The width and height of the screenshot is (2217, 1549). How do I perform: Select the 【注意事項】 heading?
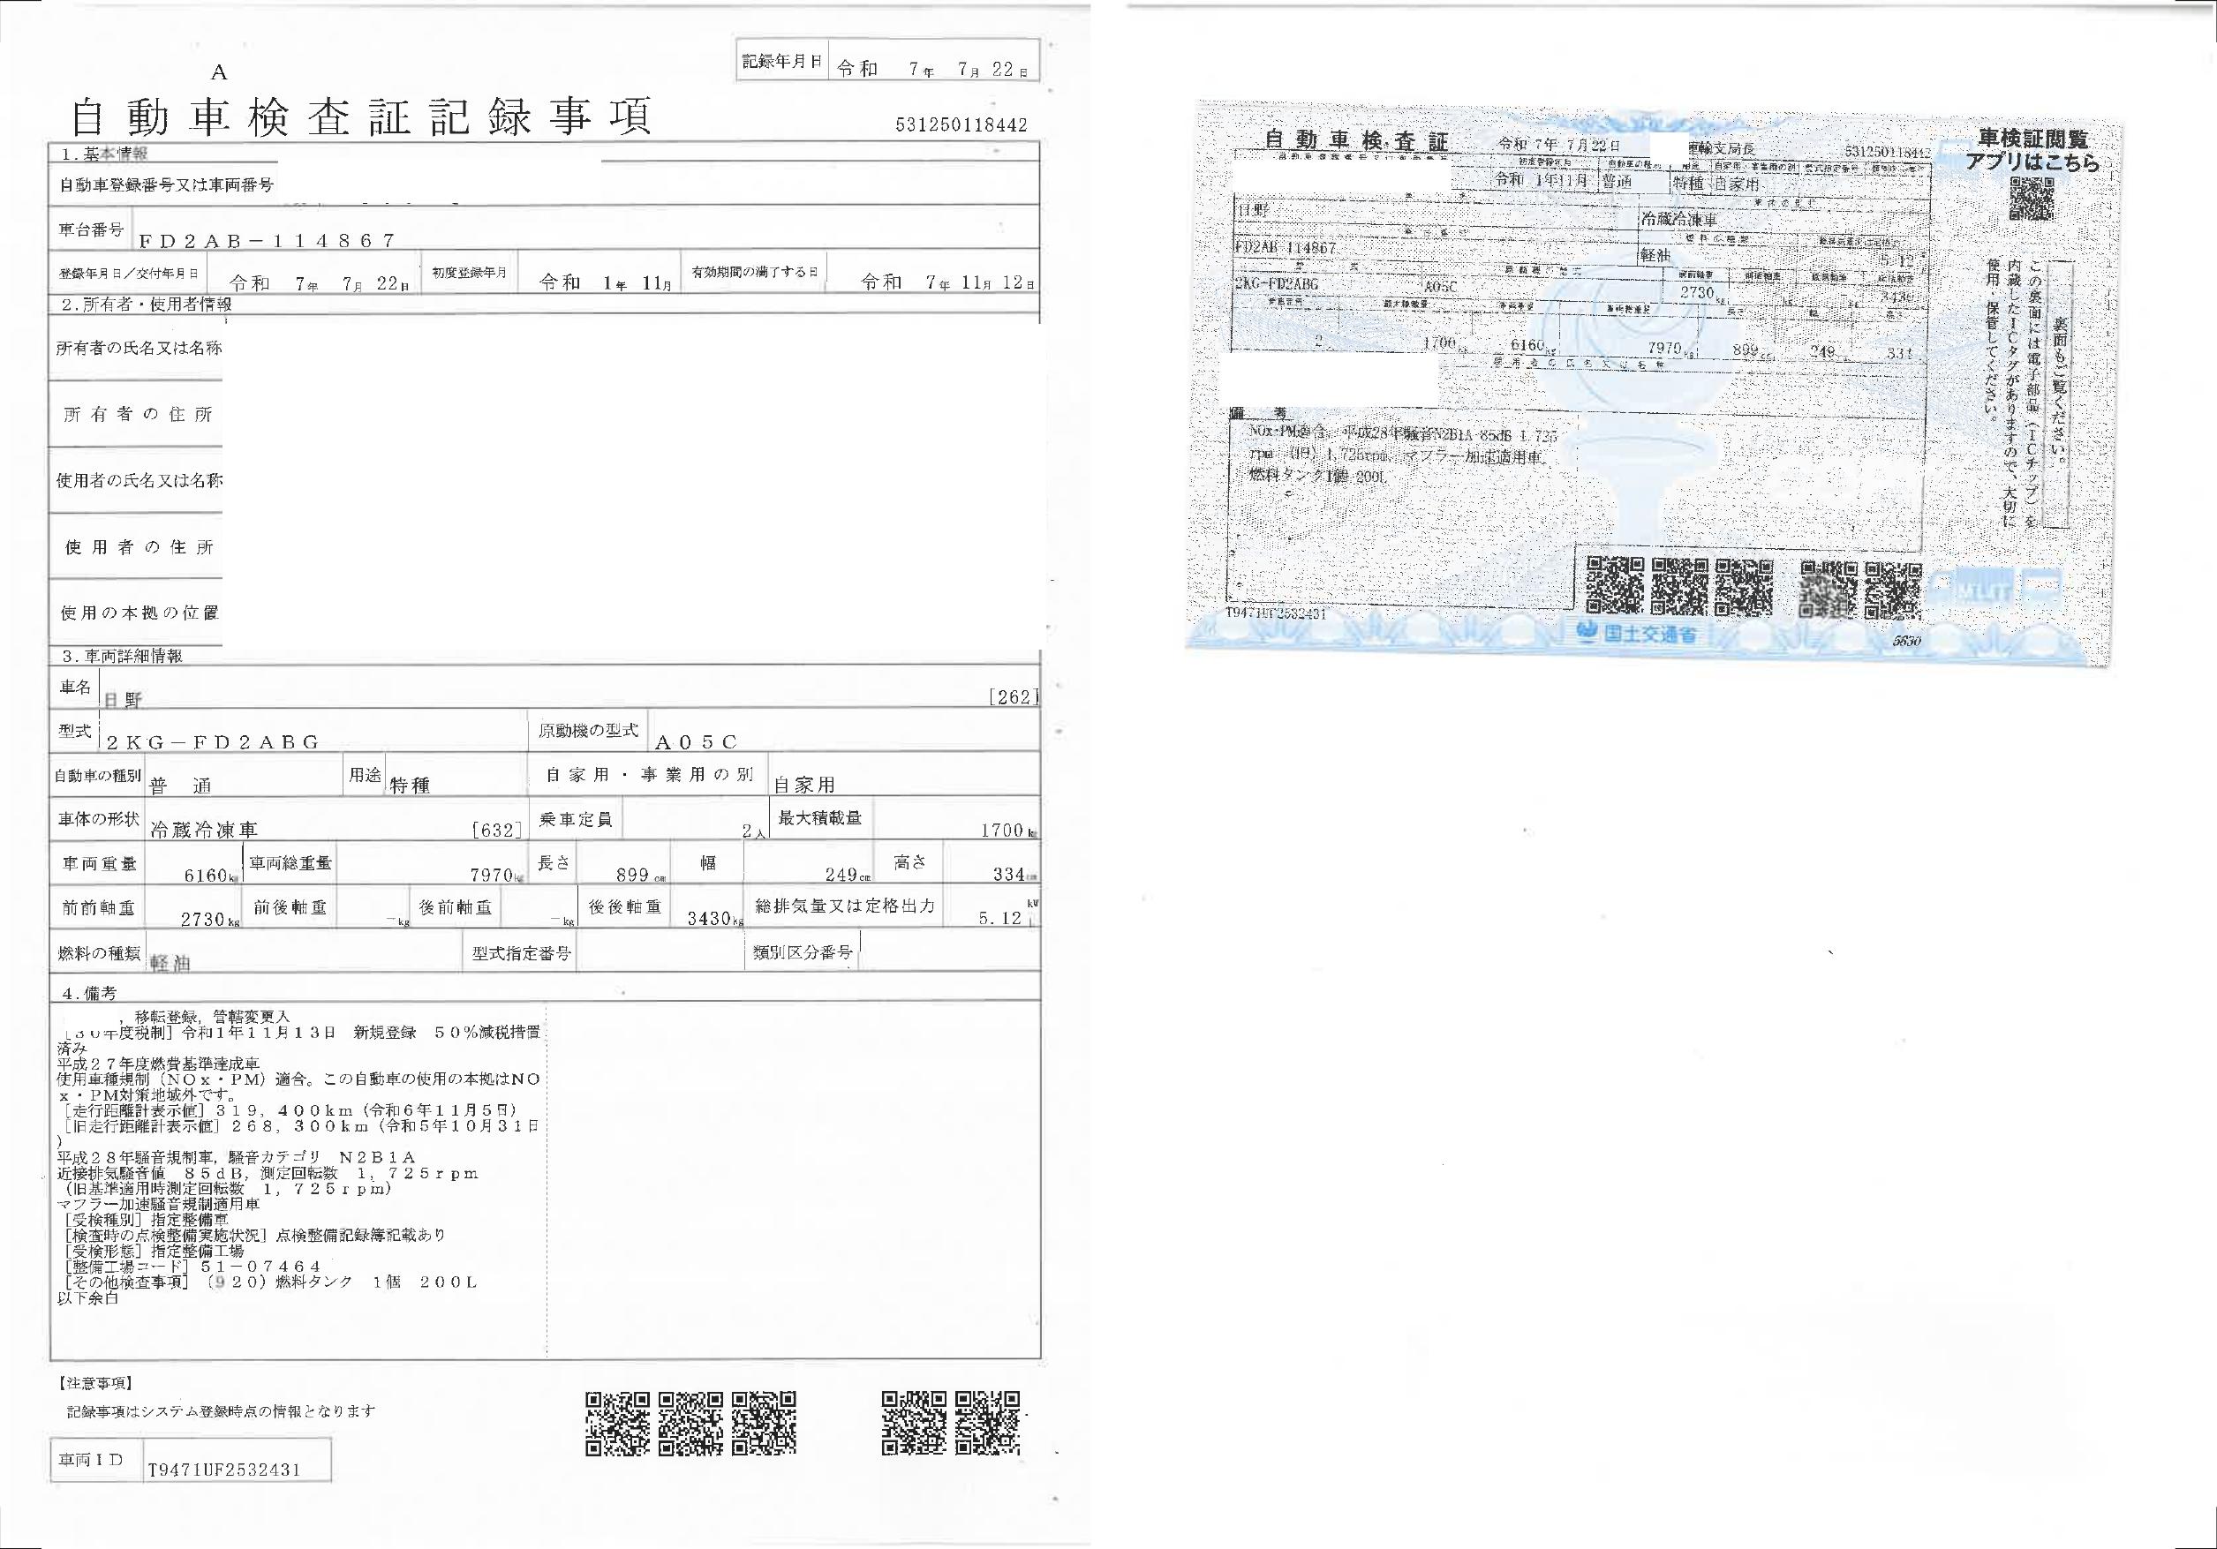click(x=95, y=1384)
